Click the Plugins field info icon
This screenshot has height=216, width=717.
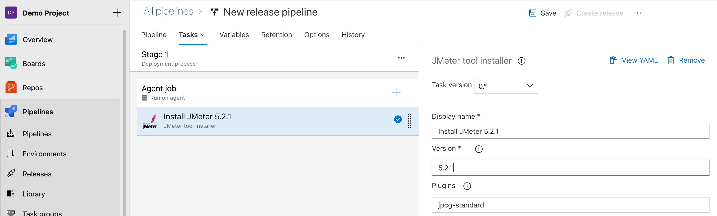click(x=467, y=186)
